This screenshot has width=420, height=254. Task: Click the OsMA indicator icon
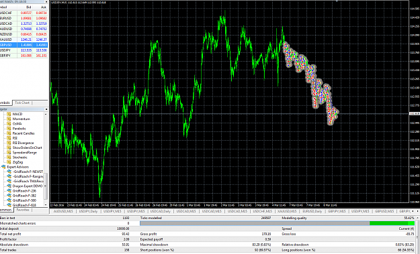tap(9, 124)
